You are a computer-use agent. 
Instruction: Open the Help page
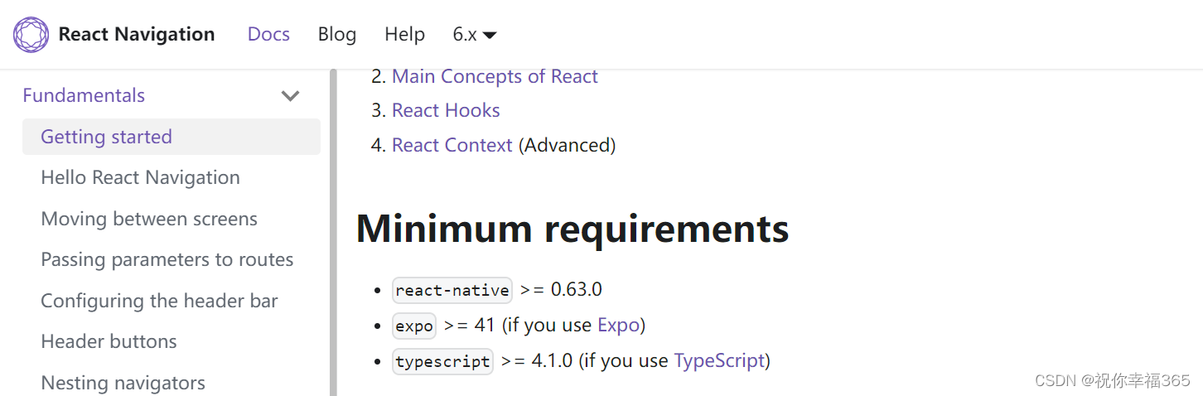[x=404, y=34]
